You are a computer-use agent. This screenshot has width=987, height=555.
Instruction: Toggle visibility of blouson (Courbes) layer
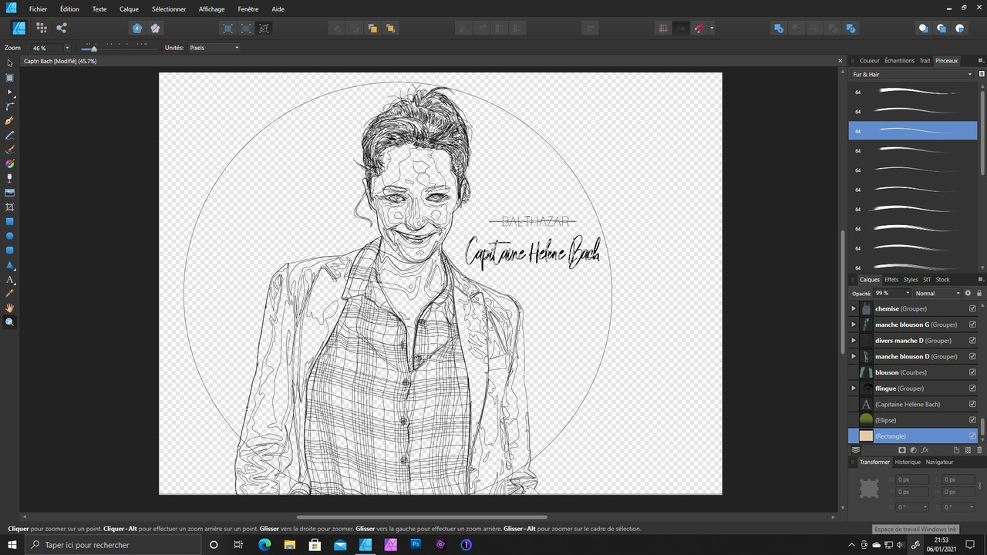coord(972,372)
